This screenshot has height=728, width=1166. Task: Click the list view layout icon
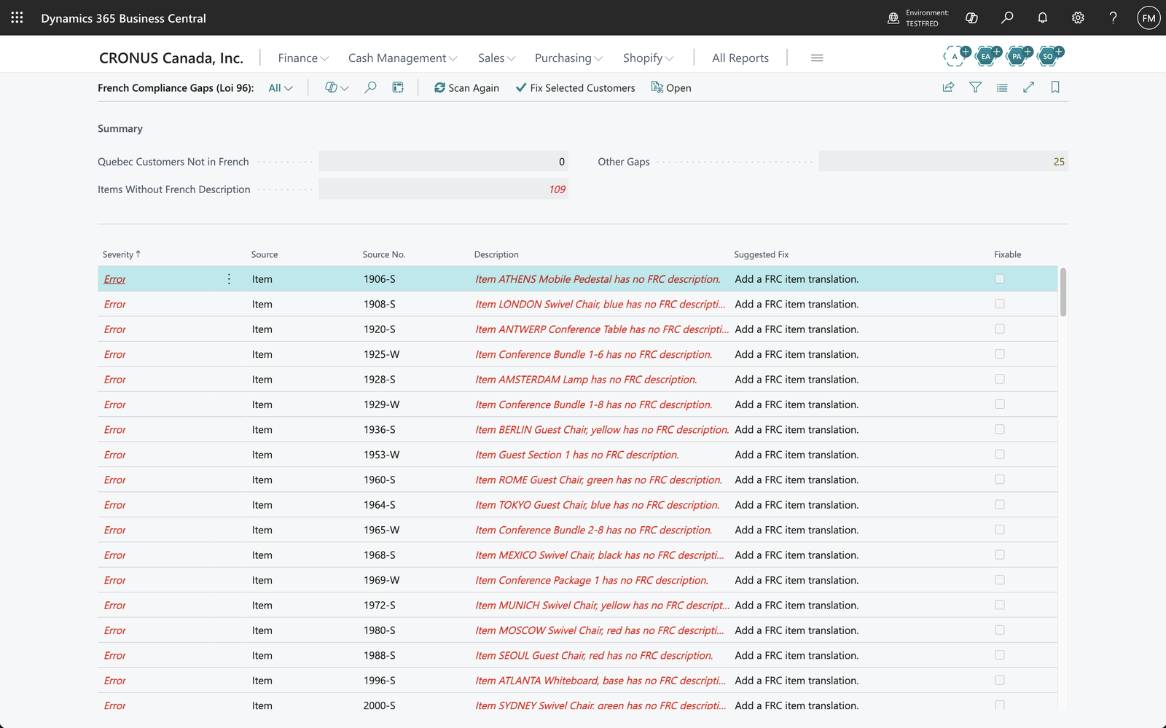tap(1002, 87)
